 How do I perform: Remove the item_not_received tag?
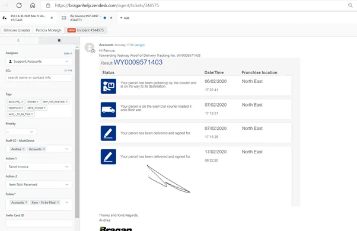pyautogui.click(x=66, y=102)
